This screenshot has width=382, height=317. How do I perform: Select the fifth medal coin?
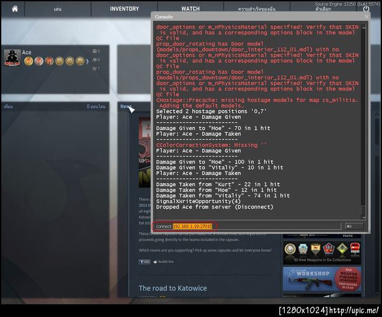coord(69,61)
